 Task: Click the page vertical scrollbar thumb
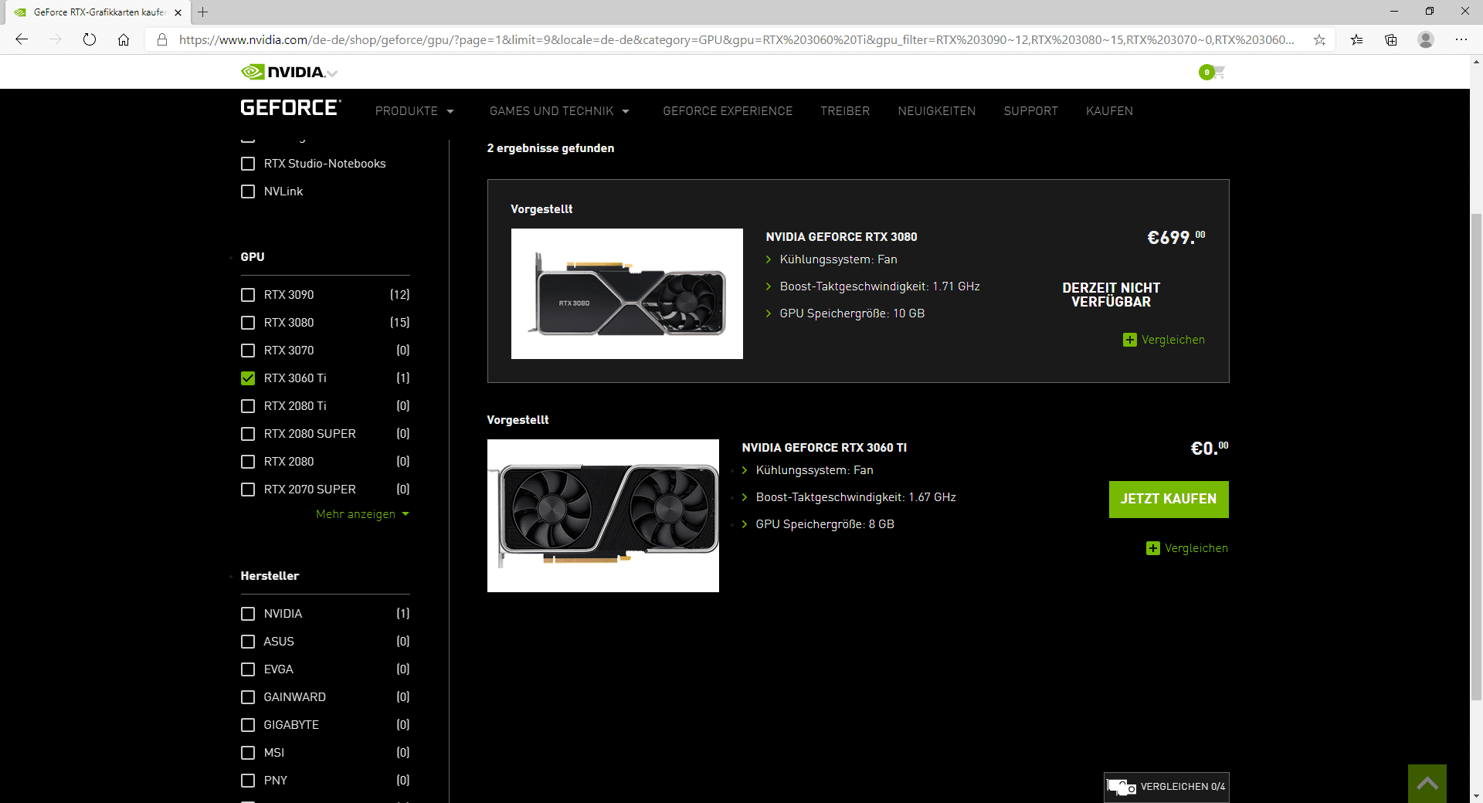click(1476, 456)
